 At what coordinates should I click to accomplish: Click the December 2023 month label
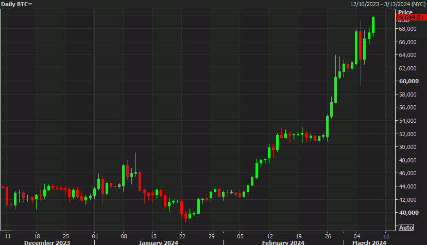pos(47,242)
